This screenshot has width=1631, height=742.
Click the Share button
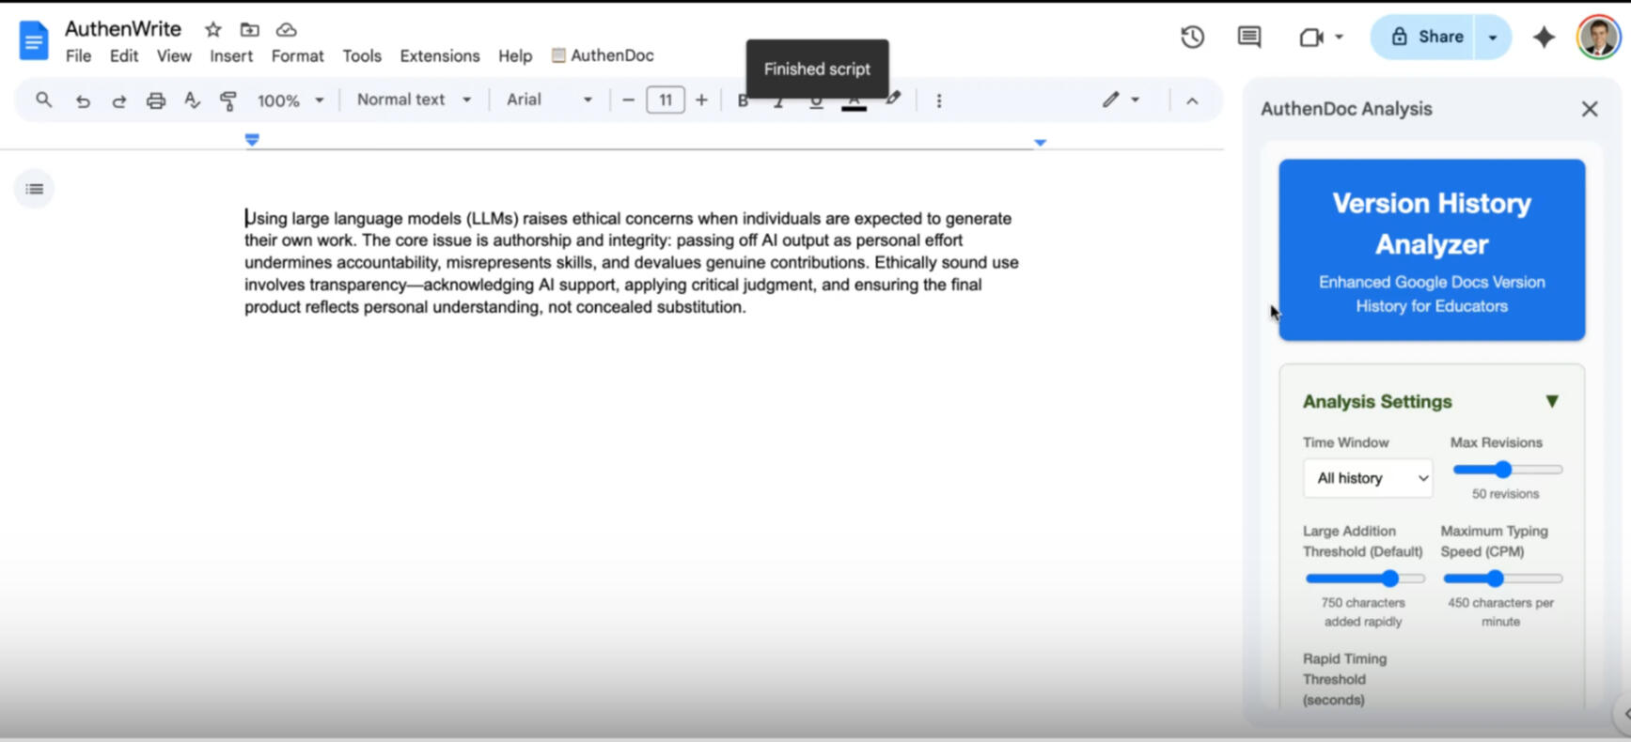1427,38
